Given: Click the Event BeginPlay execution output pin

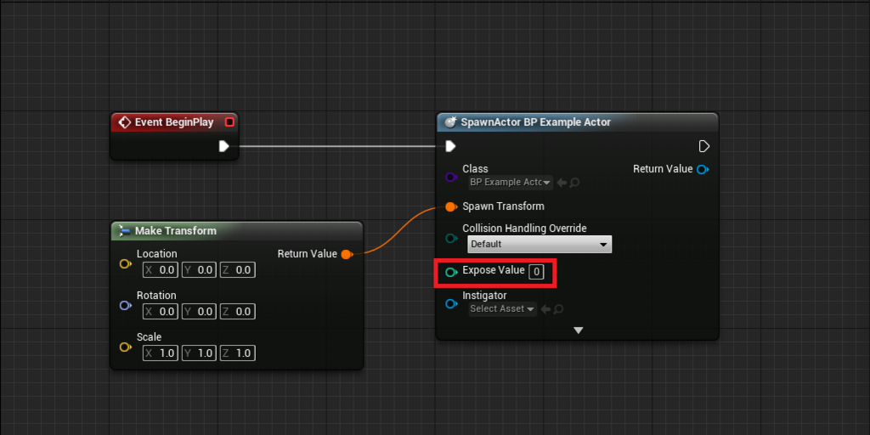Looking at the screenshot, I should tap(223, 146).
